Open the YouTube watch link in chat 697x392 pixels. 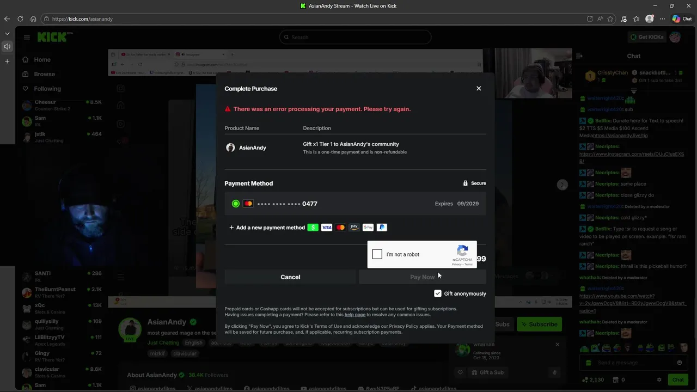632,303
